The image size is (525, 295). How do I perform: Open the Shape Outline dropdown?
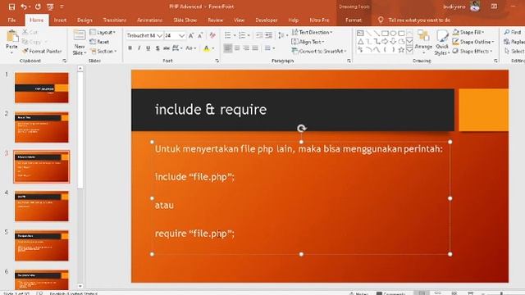coord(473,42)
